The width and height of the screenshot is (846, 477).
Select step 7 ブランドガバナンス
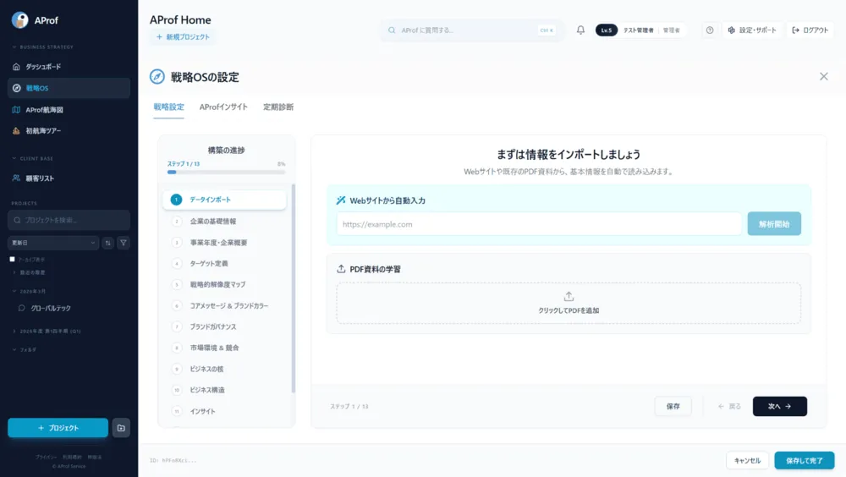224,327
